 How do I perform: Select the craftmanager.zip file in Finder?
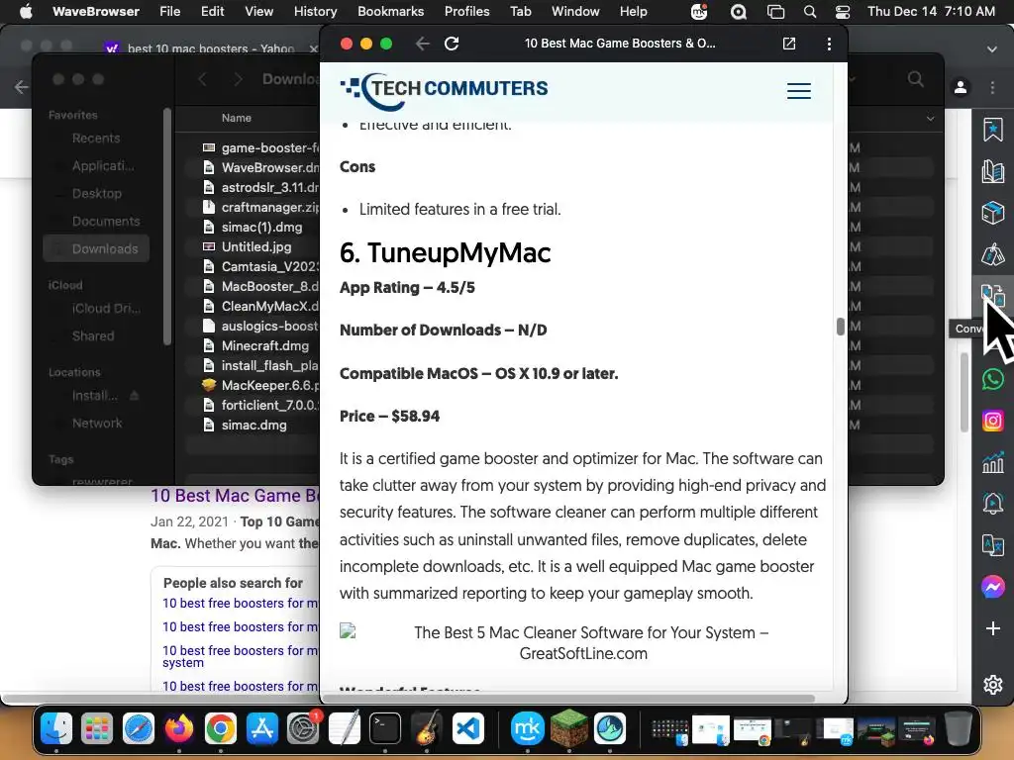(x=260, y=208)
